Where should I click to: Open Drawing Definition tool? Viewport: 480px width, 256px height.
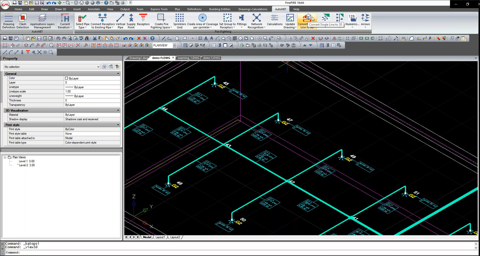coord(9,21)
